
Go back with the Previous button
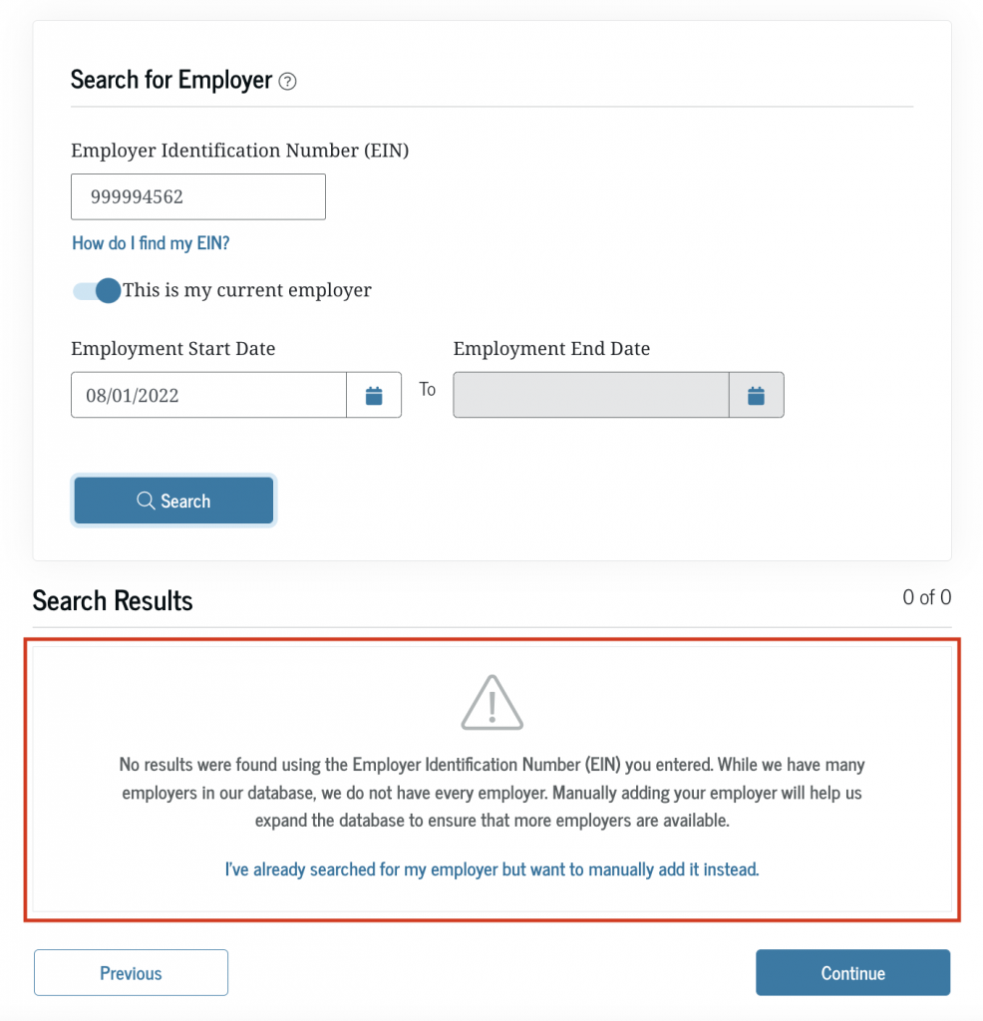(131, 973)
